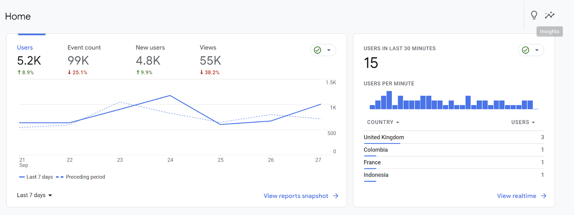Open the COUNTRY dimension dropdown
Screen dimensions: 574x215
(383, 122)
